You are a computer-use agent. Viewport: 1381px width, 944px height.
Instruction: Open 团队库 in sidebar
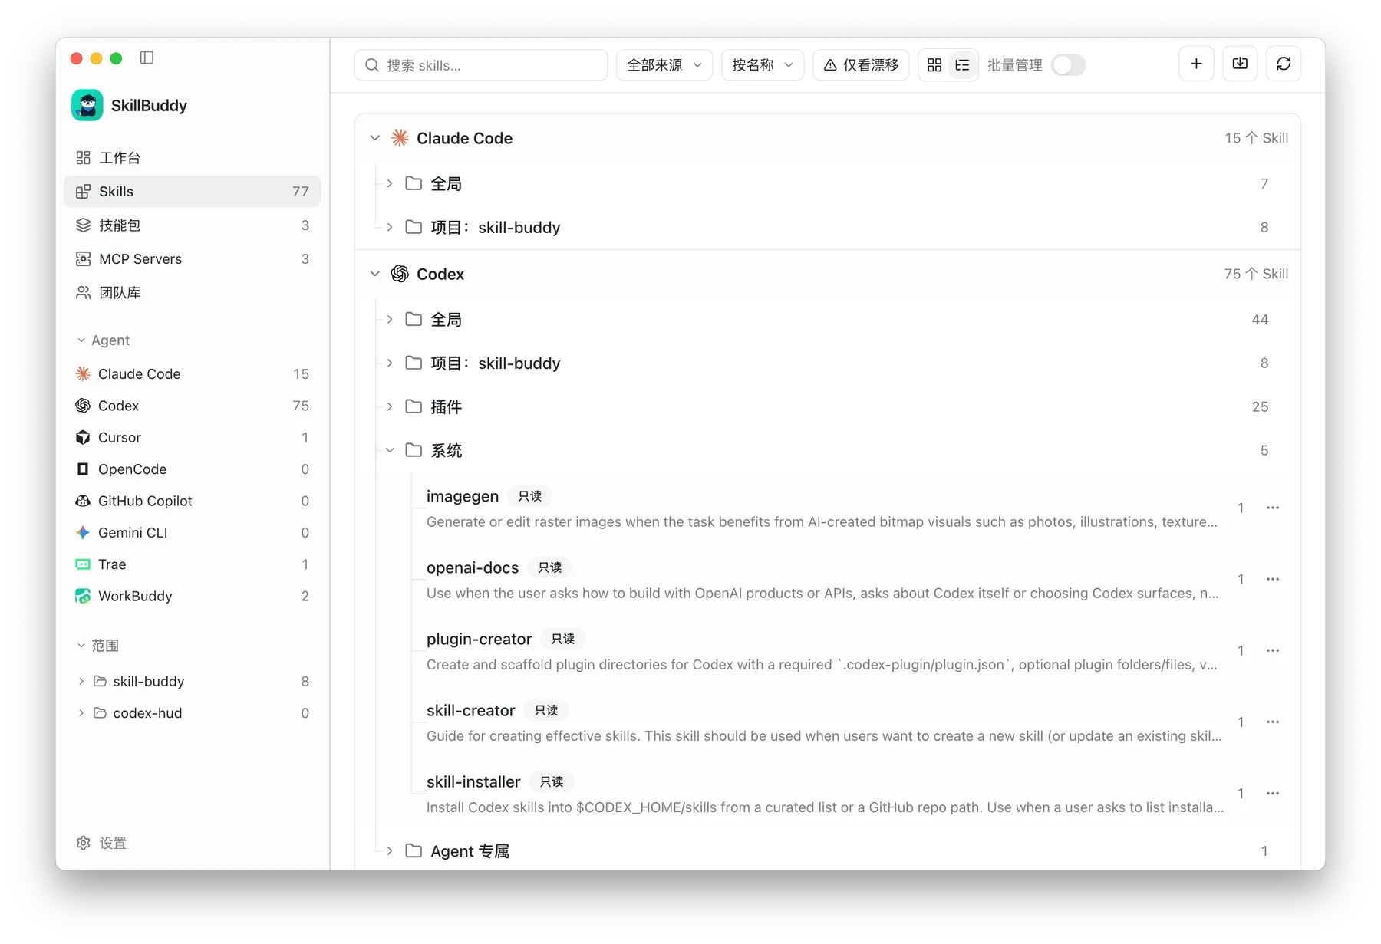coord(193,292)
